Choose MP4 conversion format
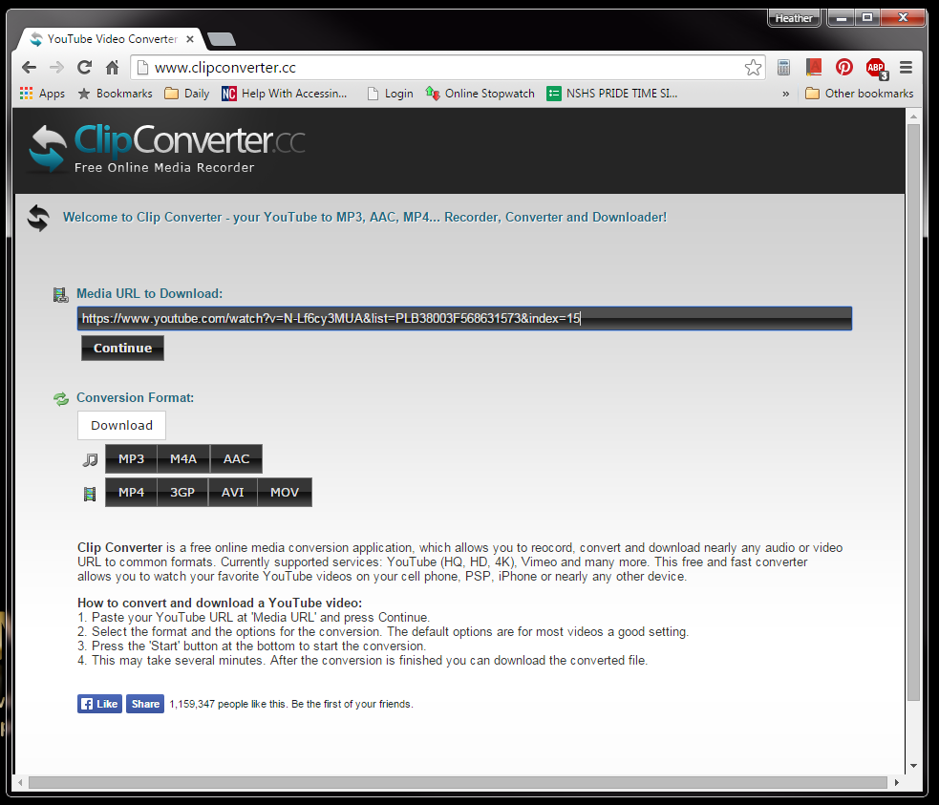939x805 pixels. click(x=131, y=493)
